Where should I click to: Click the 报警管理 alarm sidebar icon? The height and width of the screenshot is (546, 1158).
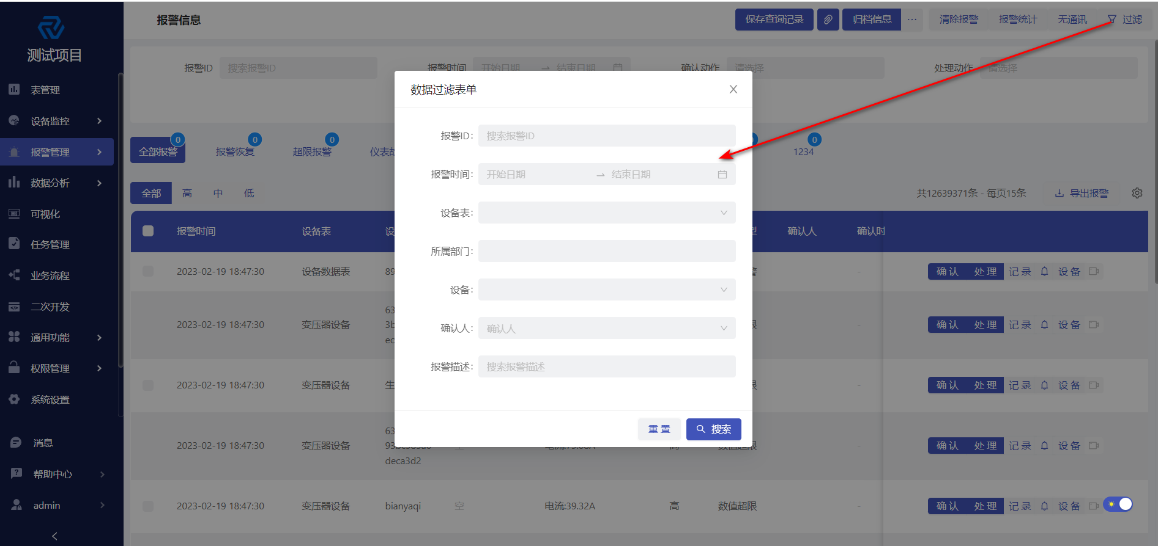point(14,151)
